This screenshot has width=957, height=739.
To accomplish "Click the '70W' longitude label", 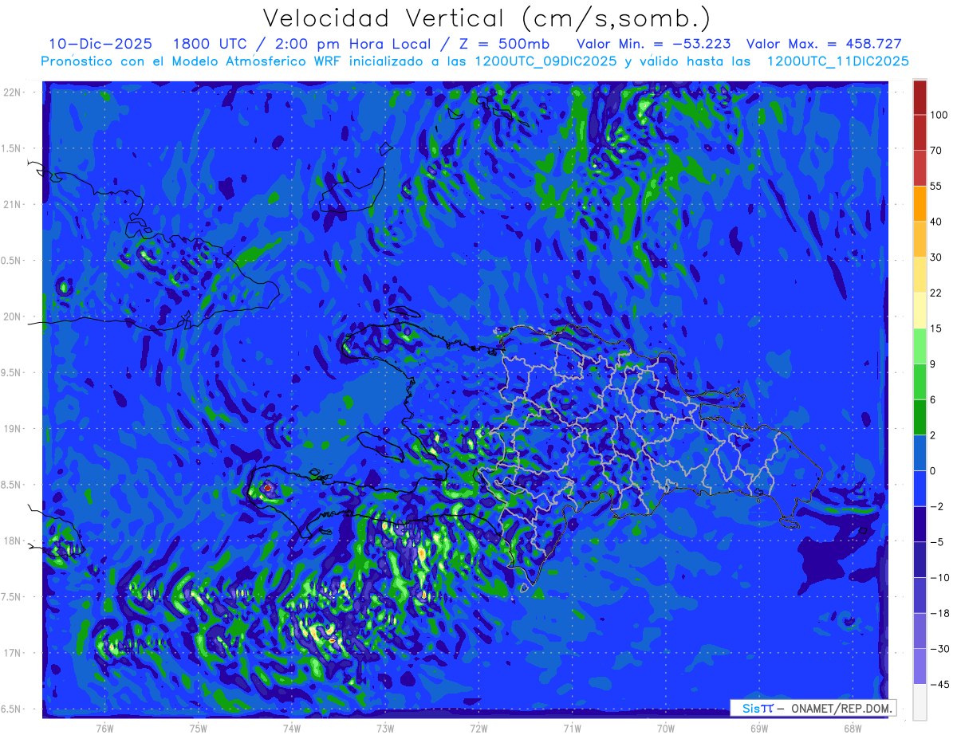I will (x=666, y=728).
